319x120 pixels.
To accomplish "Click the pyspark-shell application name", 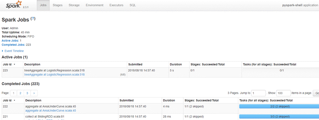I will click(x=292, y=5).
